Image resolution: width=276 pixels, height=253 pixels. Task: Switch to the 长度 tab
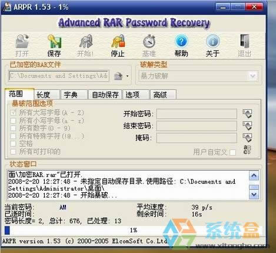click(46, 95)
